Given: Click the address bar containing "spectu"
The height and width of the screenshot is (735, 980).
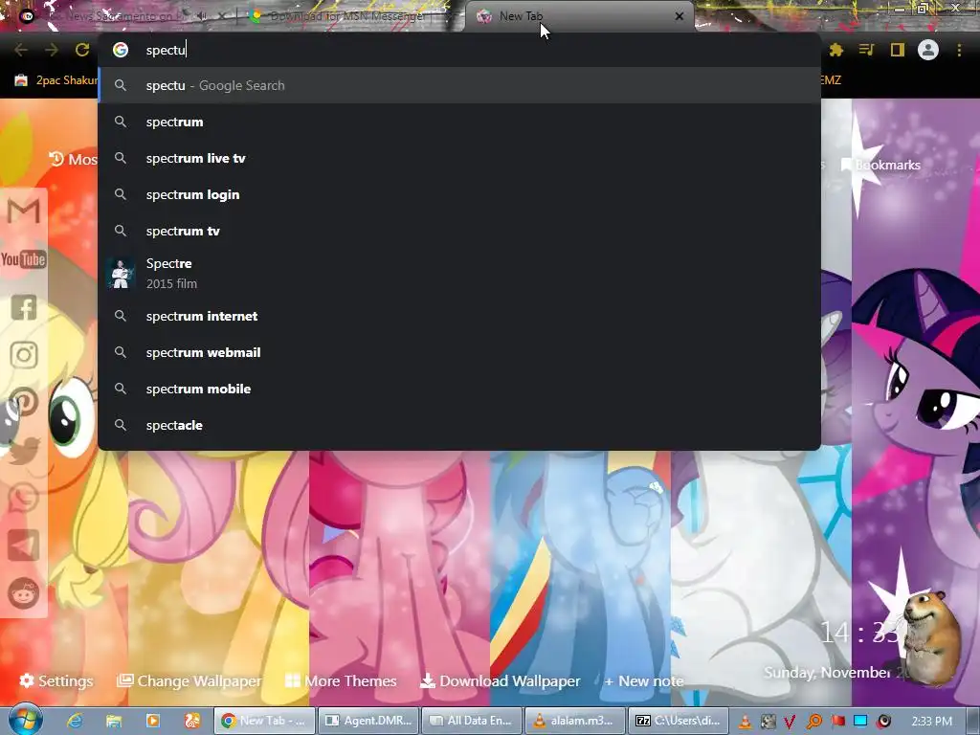Looking at the screenshot, I should point(459,50).
